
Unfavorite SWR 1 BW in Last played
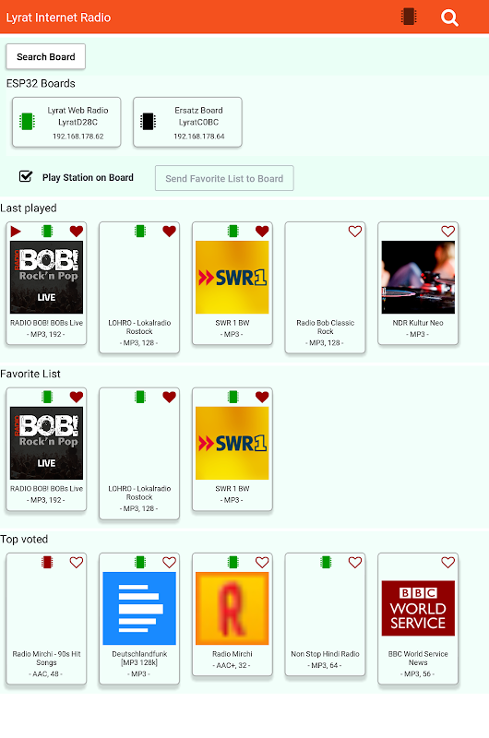pyautogui.click(x=262, y=232)
